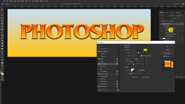Switch to the History tab

click(x=172, y=12)
